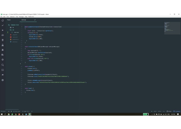This screenshot has height=129, width=181.
Task: Open settings gear icon in sidebar
Action: pyautogui.click(x=3, y=80)
